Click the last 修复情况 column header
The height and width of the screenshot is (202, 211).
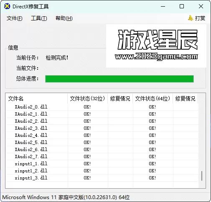(185, 98)
